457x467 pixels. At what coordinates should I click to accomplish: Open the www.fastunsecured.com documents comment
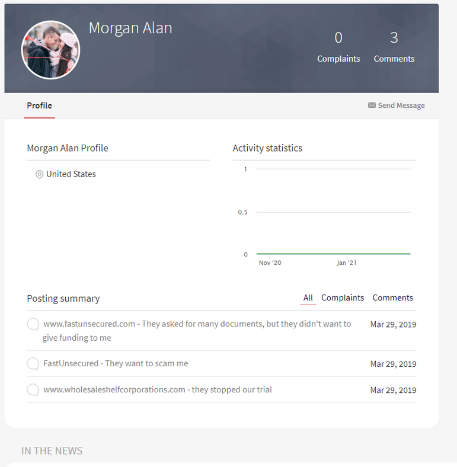pyautogui.click(x=197, y=331)
